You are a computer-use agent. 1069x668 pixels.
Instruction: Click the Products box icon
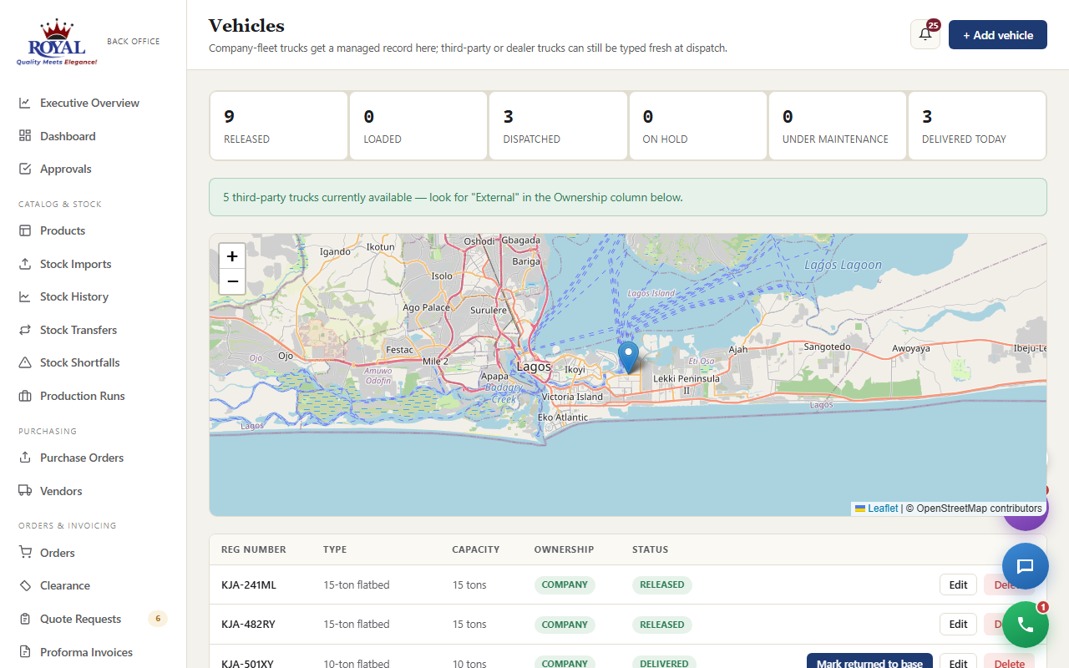point(25,230)
